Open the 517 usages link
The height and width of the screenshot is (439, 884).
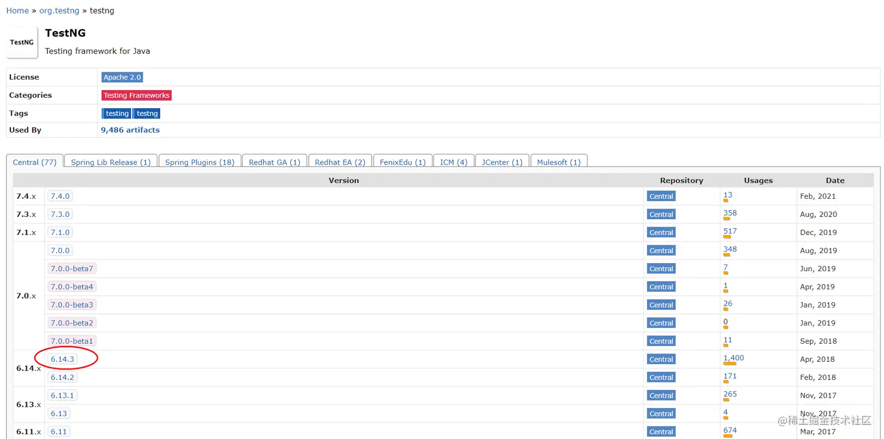click(730, 231)
